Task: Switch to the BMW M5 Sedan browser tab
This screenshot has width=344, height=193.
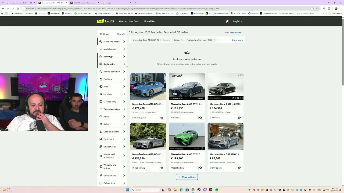Action: point(84,3)
